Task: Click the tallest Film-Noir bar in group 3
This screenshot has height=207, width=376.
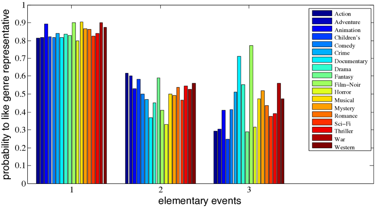Action: pyautogui.click(x=251, y=114)
